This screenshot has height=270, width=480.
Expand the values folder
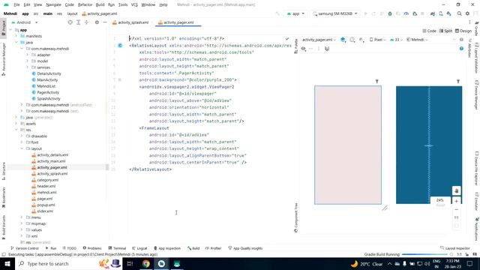[x=22, y=229]
